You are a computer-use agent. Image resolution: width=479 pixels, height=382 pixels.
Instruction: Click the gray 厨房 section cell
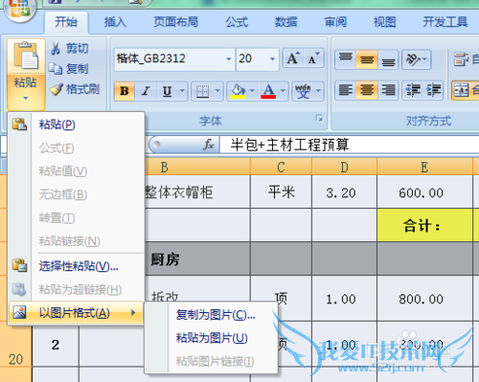coord(197,258)
